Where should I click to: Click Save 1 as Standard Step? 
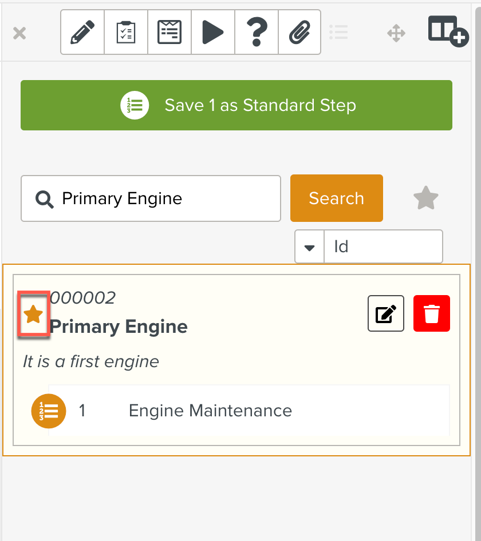(x=236, y=105)
